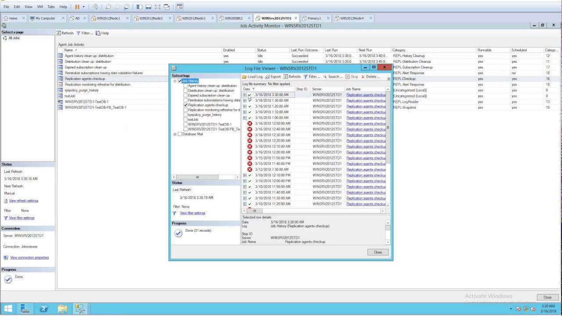Sort jobs by Last Run Outcome column
The image size is (562, 316).
306,50
